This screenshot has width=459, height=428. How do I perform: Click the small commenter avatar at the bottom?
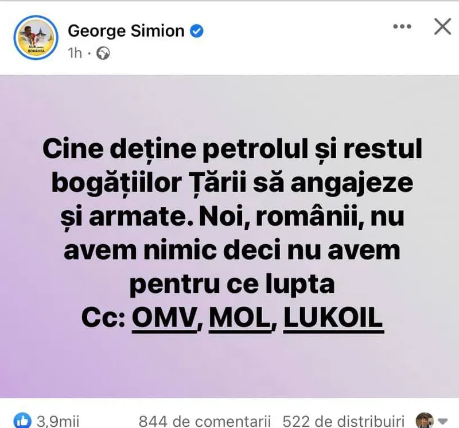point(425,419)
